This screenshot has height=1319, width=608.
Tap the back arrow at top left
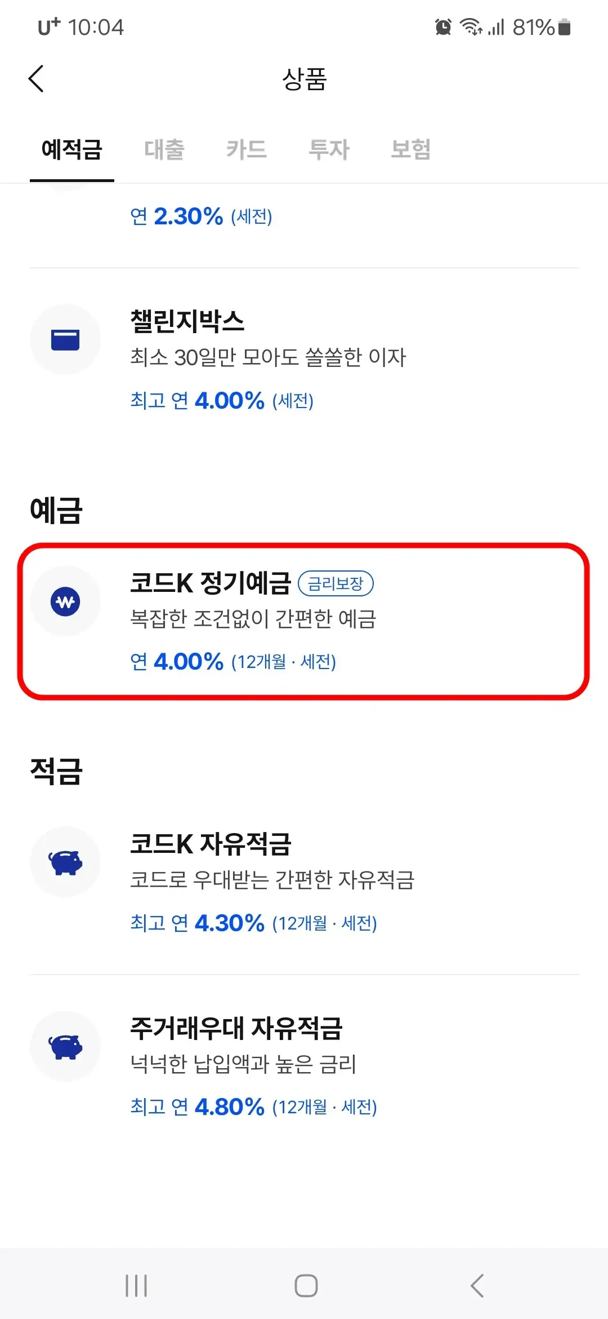pyautogui.click(x=36, y=79)
